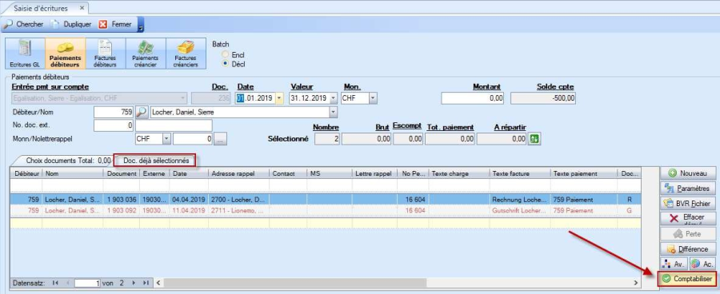This screenshot has width=720, height=294.
Task: Expand the Monn CHF currency dropdown
Action: tap(166, 139)
